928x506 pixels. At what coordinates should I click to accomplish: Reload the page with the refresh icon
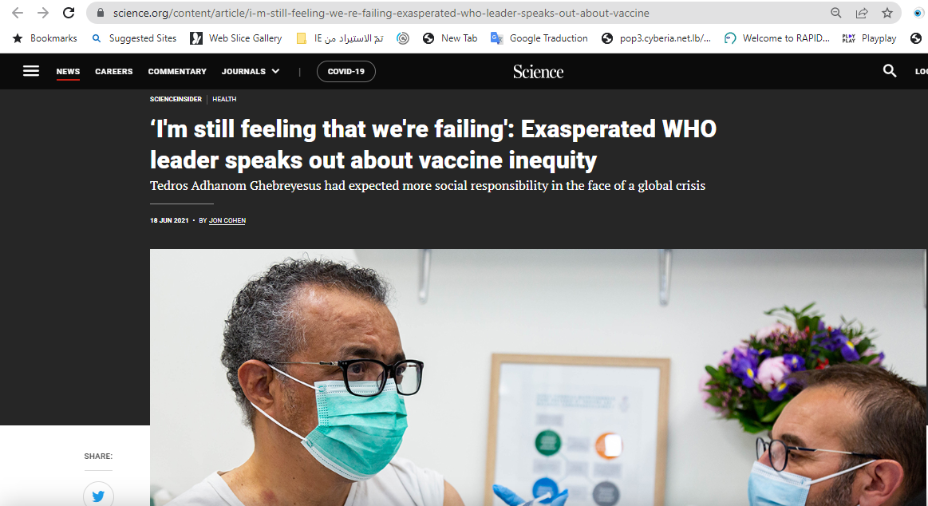tap(69, 13)
